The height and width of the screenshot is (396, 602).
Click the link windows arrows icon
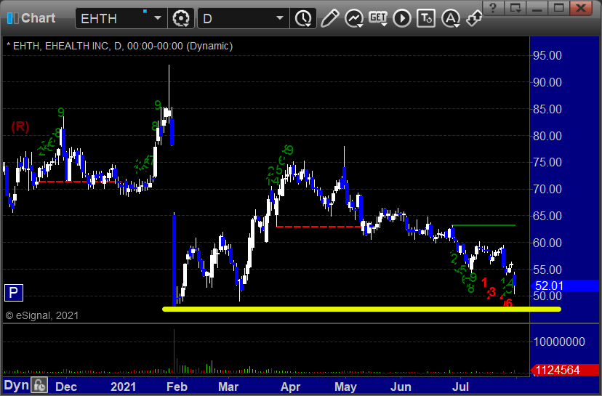pyautogui.click(x=474, y=18)
